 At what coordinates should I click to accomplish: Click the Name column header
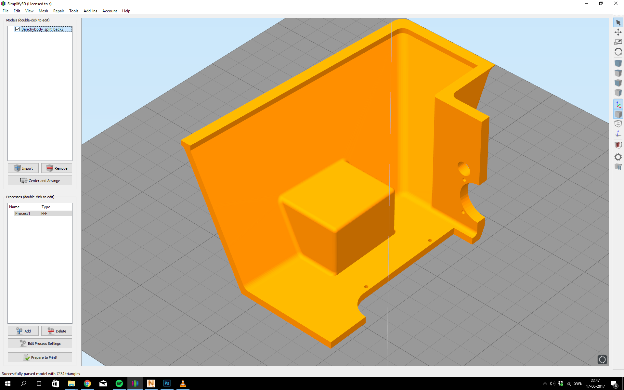[24, 207]
